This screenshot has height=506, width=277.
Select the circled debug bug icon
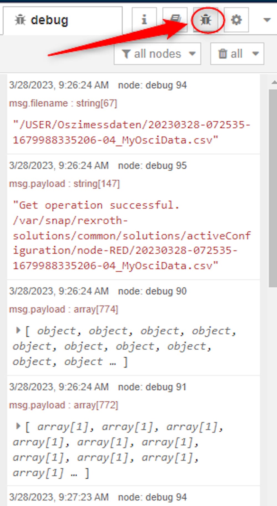click(206, 20)
